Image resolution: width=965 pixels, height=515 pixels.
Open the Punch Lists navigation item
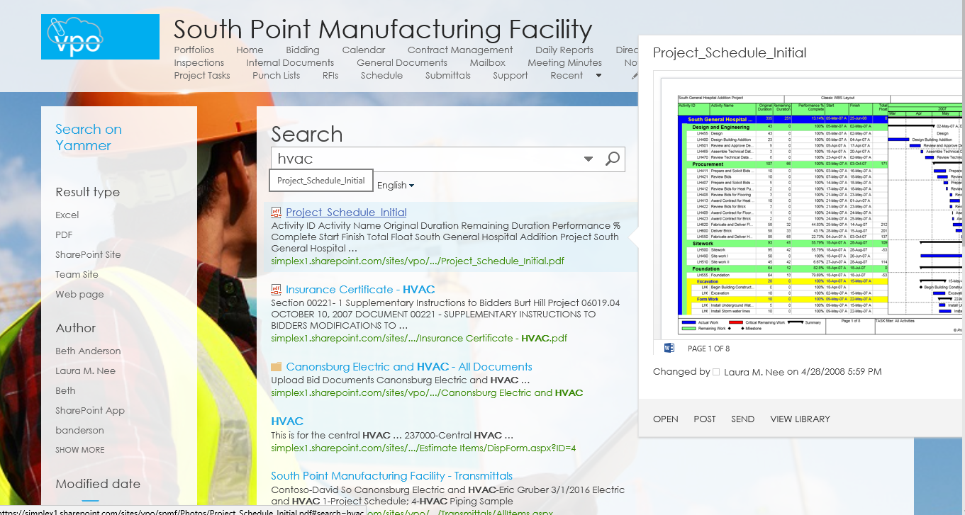[x=276, y=76]
